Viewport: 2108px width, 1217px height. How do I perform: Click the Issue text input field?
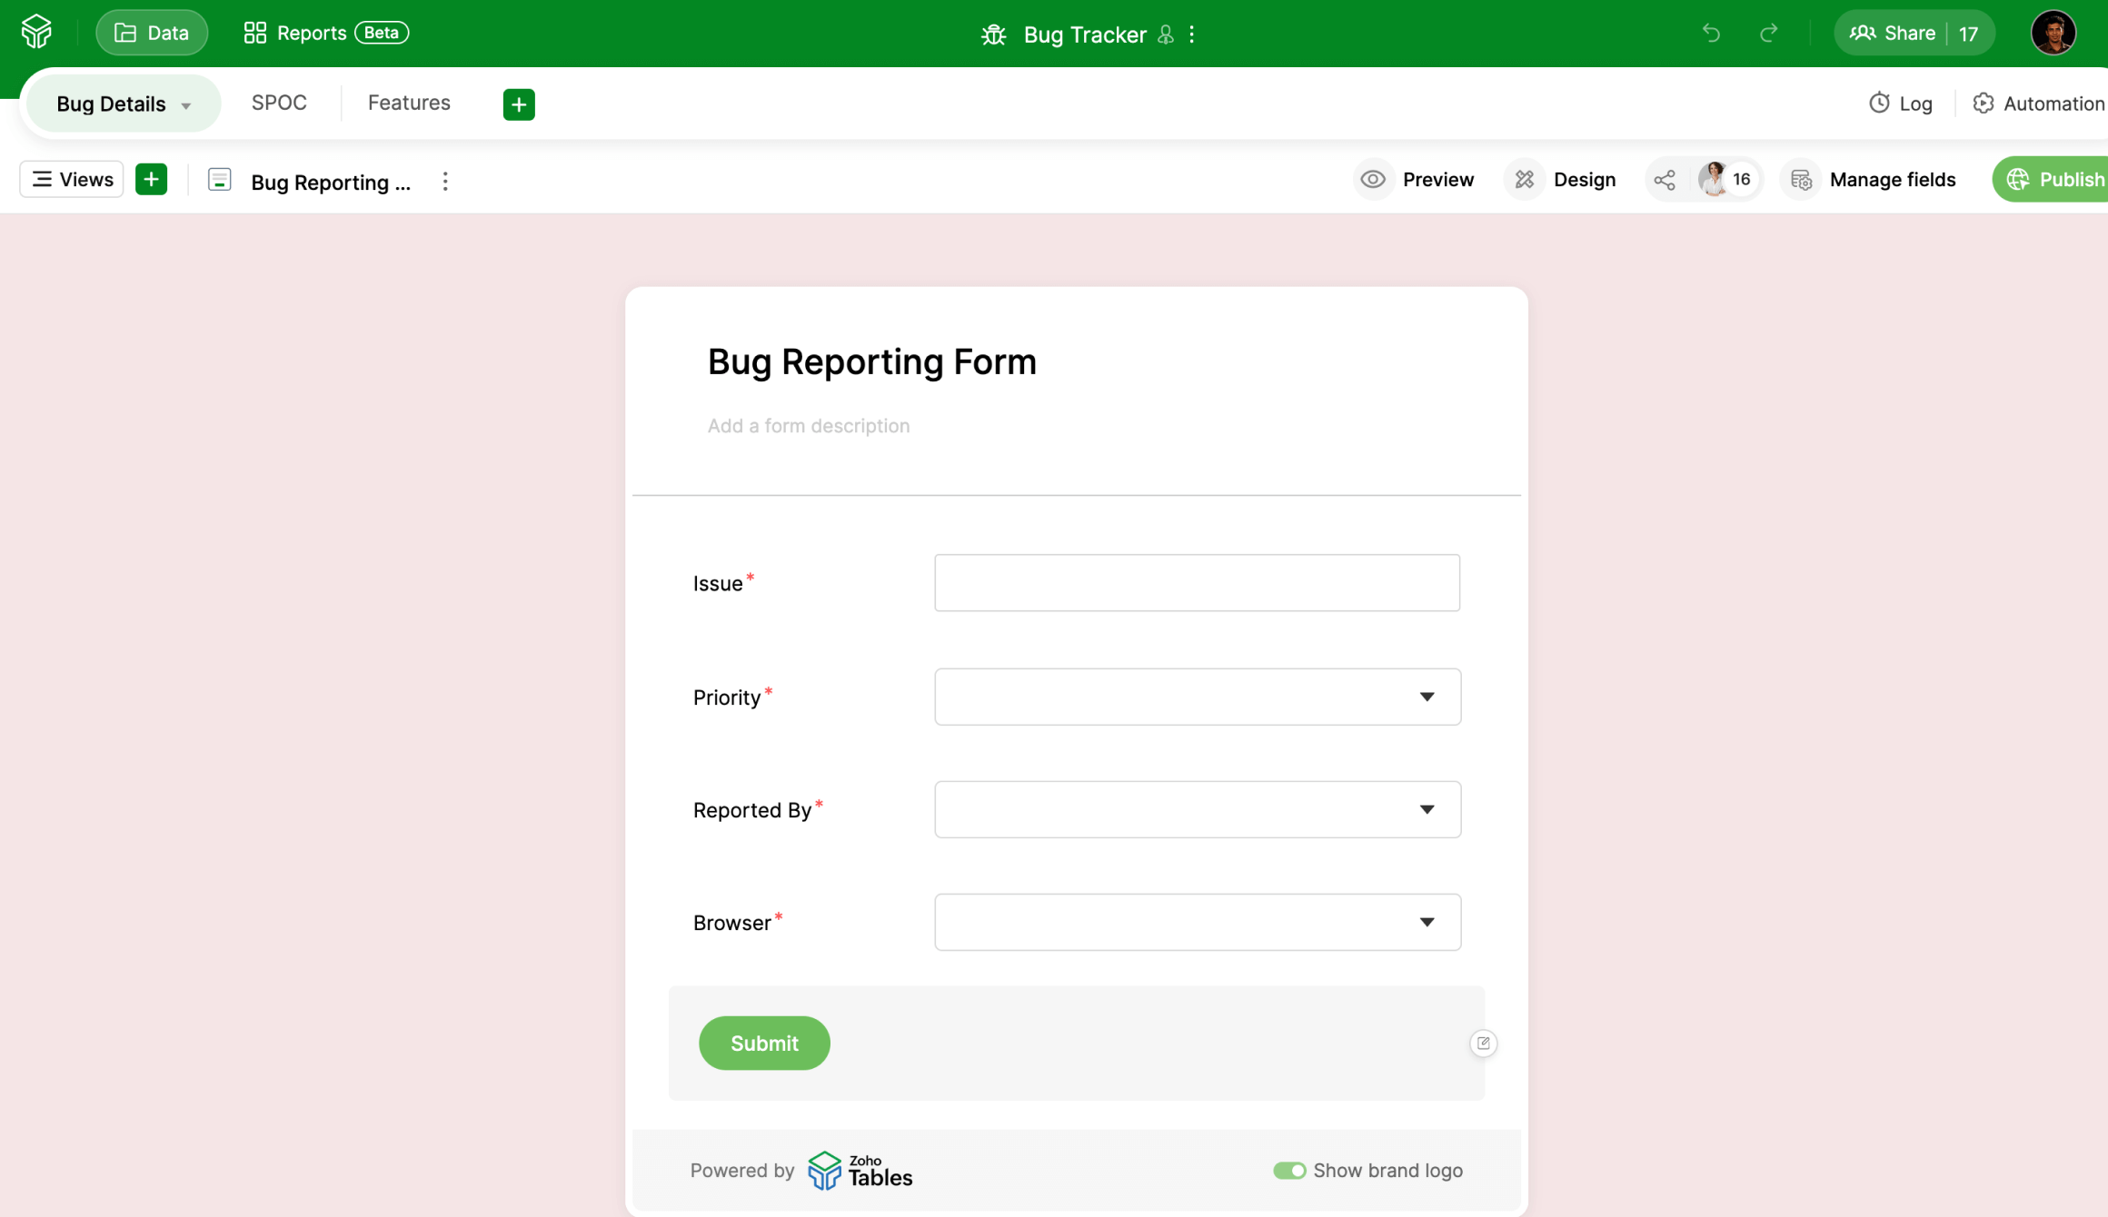1197,583
